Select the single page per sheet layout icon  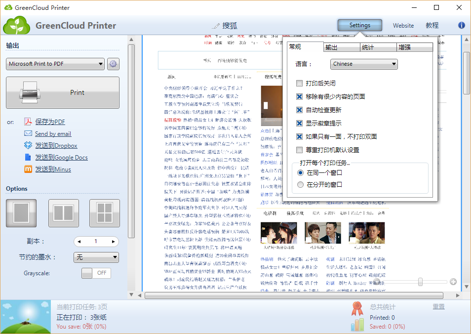pyautogui.click(x=21, y=213)
